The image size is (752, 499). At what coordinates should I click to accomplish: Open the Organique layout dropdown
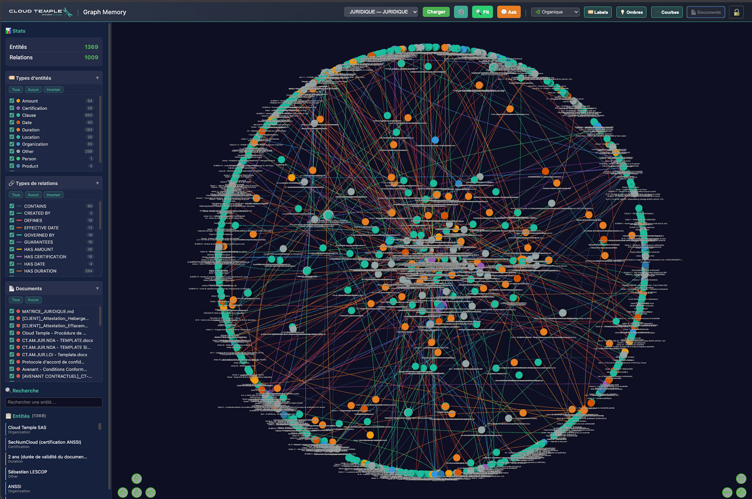click(x=555, y=12)
